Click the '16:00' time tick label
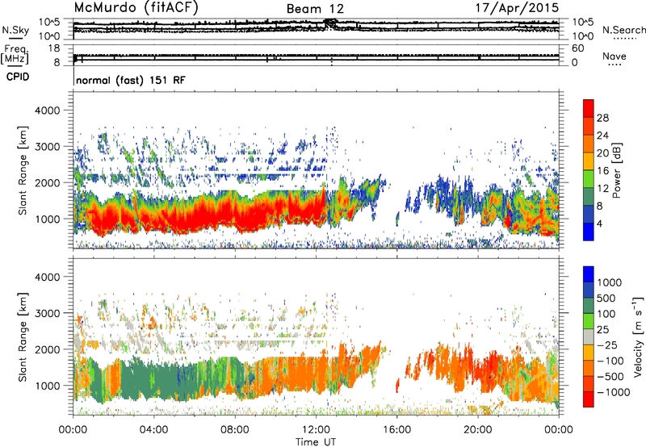The height and width of the screenshot is (447, 646). [396, 430]
